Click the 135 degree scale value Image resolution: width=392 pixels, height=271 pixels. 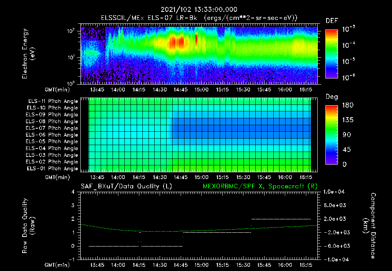point(348,120)
